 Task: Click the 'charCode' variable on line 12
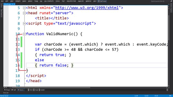(53, 44)
